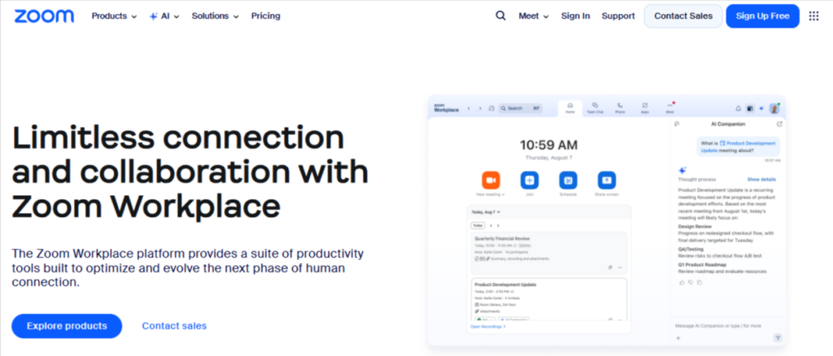The height and width of the screenshot is (356, 833).
Task: Open the Quarterly Financial Review meeting card
Action: pyautogui.click(x=549, y=253)
